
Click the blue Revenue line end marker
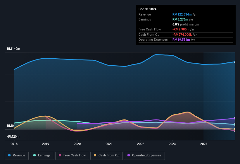click(235, 62)
